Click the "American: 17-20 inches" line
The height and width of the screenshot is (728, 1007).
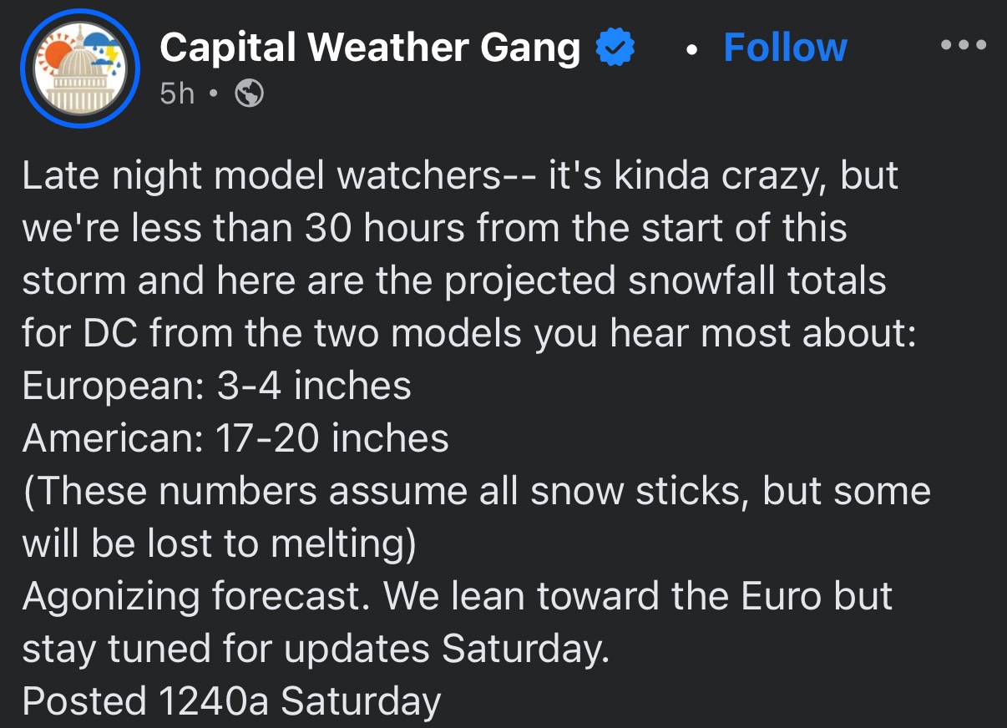[x=235, y=438]
